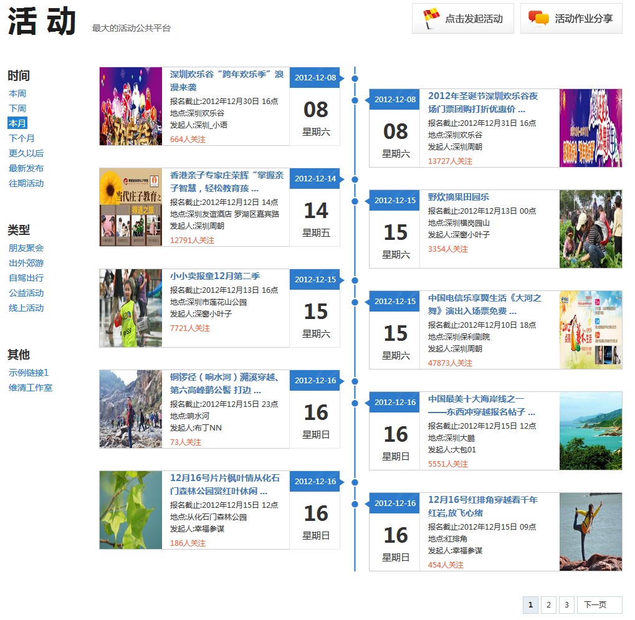Click the chat bubbles icon on 活动作业分享
This screenshot has width=635, height=620.
538,19
